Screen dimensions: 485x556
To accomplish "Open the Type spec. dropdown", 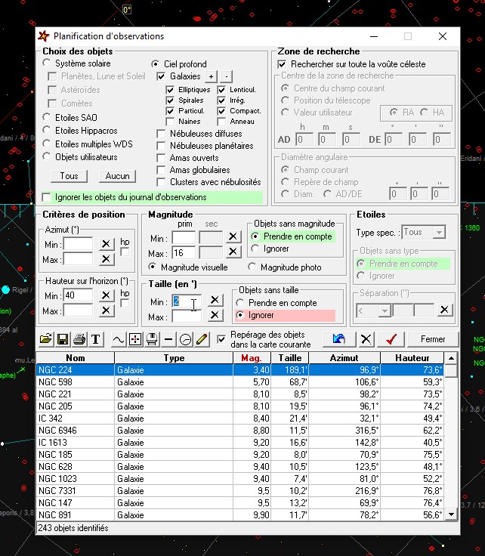I will pyautogui.click(x=439, y=233).
